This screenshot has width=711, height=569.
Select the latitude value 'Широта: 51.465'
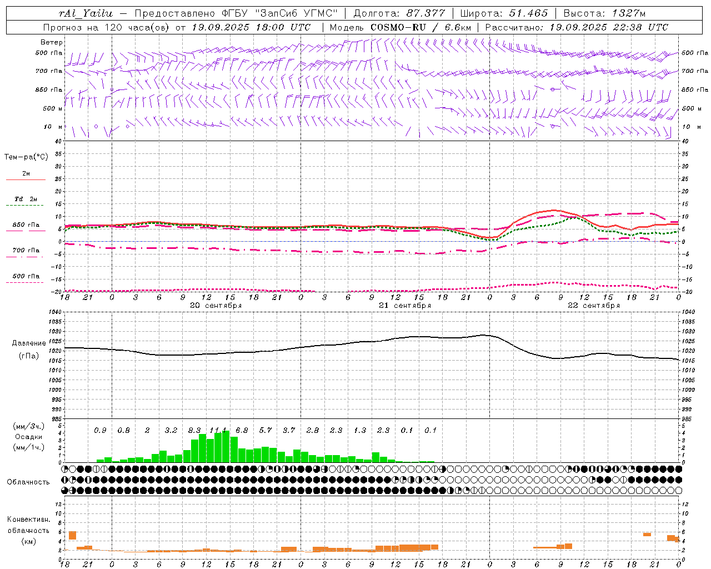click(x=504, y=13)
